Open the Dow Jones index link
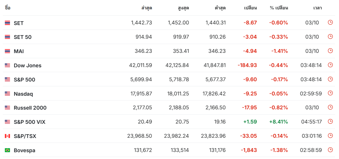Viewport: 339px width, 159px height. [x=28, y=66]
